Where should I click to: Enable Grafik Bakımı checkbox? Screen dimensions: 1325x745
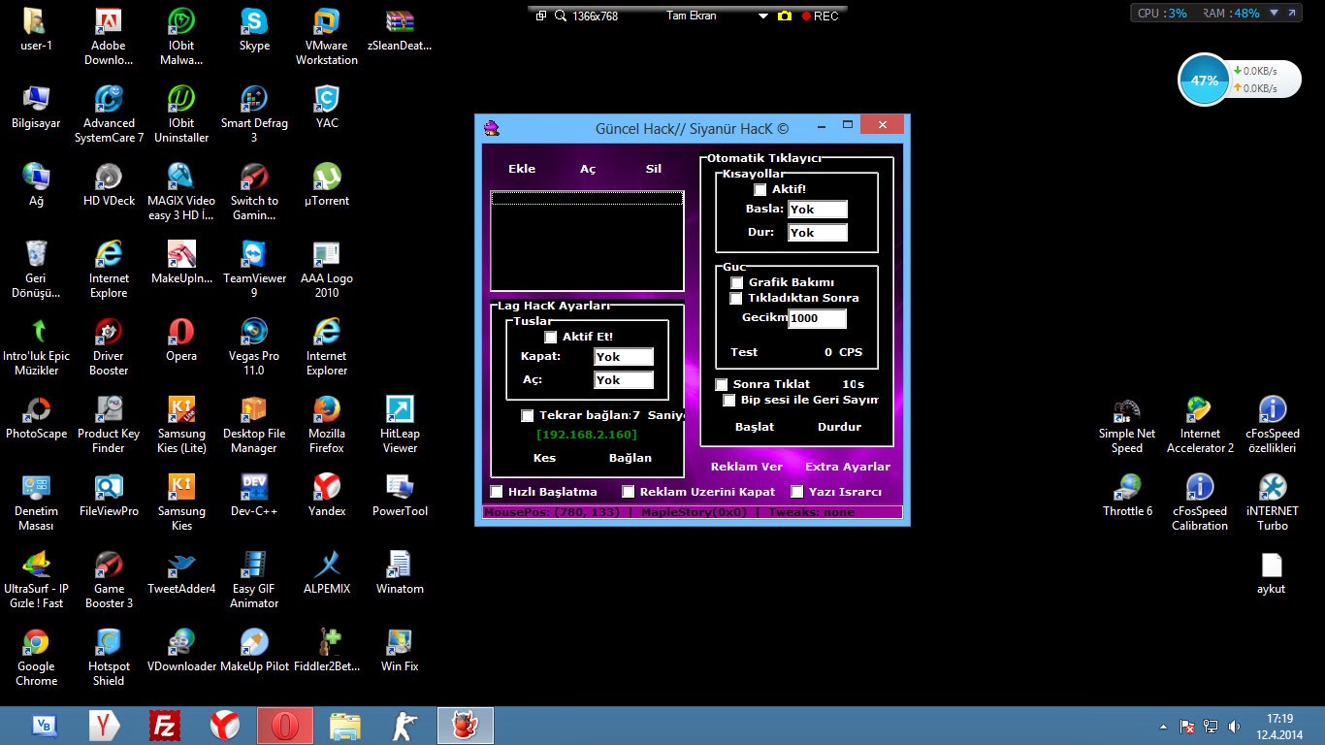click(737, 283)
